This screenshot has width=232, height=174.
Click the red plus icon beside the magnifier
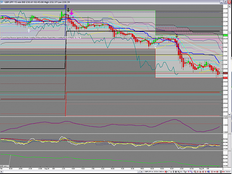(197, 172)
